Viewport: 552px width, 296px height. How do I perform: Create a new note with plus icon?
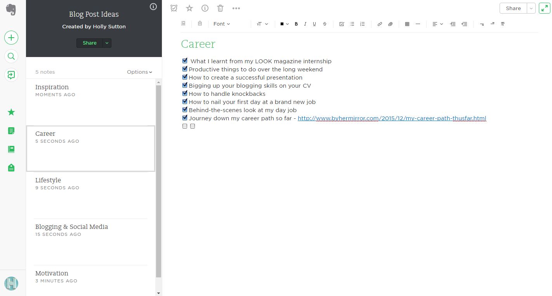[x=11, y=38]
